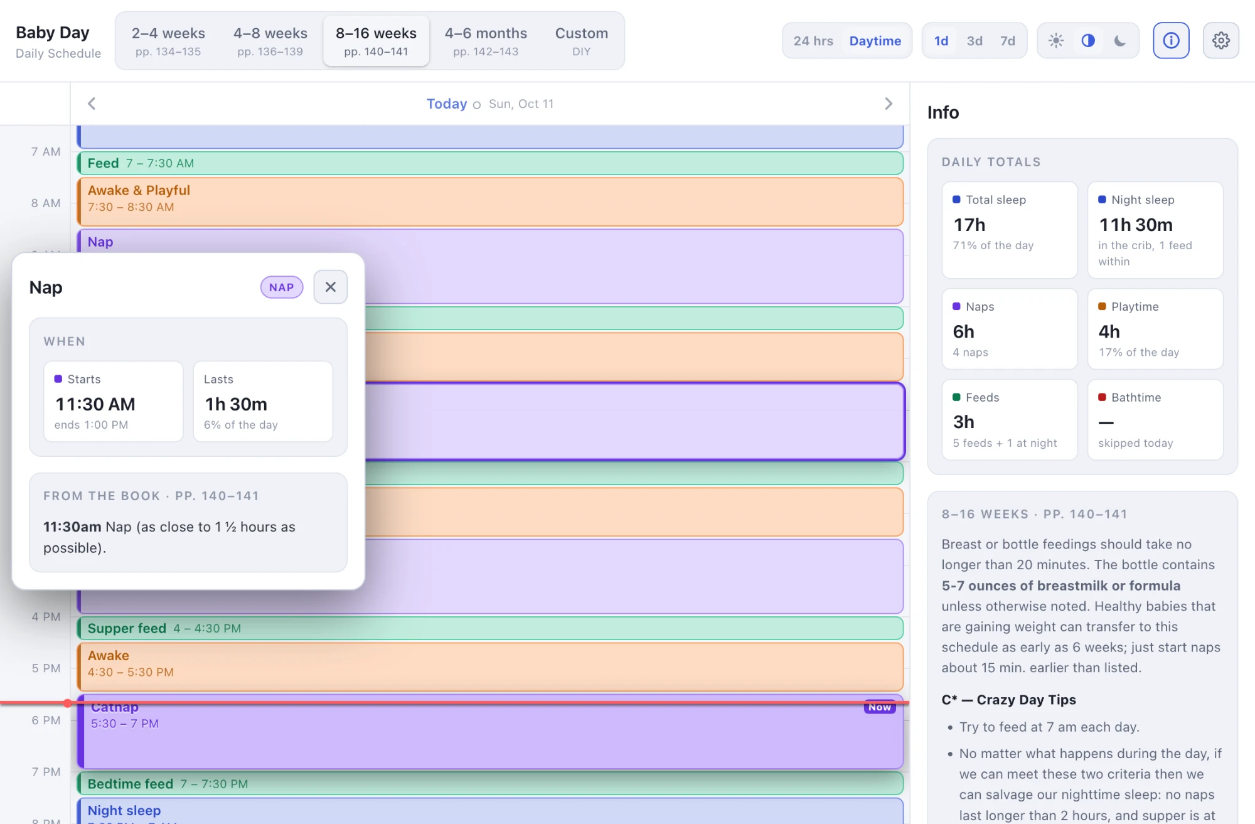Click the Starts 11:30 AM card
The image size is (1255, 824).
click(x=114, y=402)
